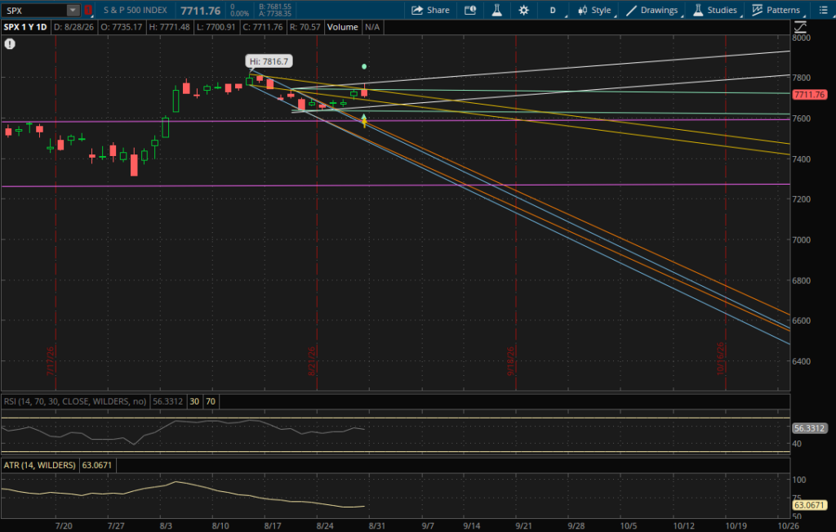Click the ATR (14, WILDERS) study label
836x532 pixels.
pyautogui.click(x=39, y=465)
